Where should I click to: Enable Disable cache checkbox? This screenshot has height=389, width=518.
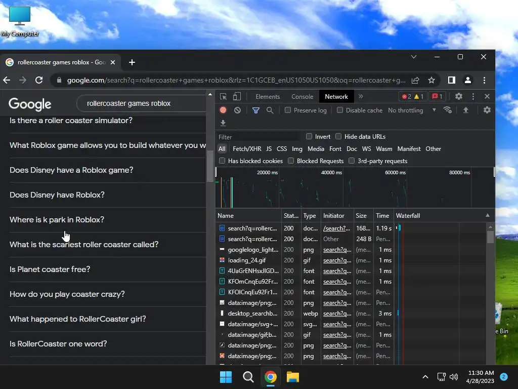339,110
